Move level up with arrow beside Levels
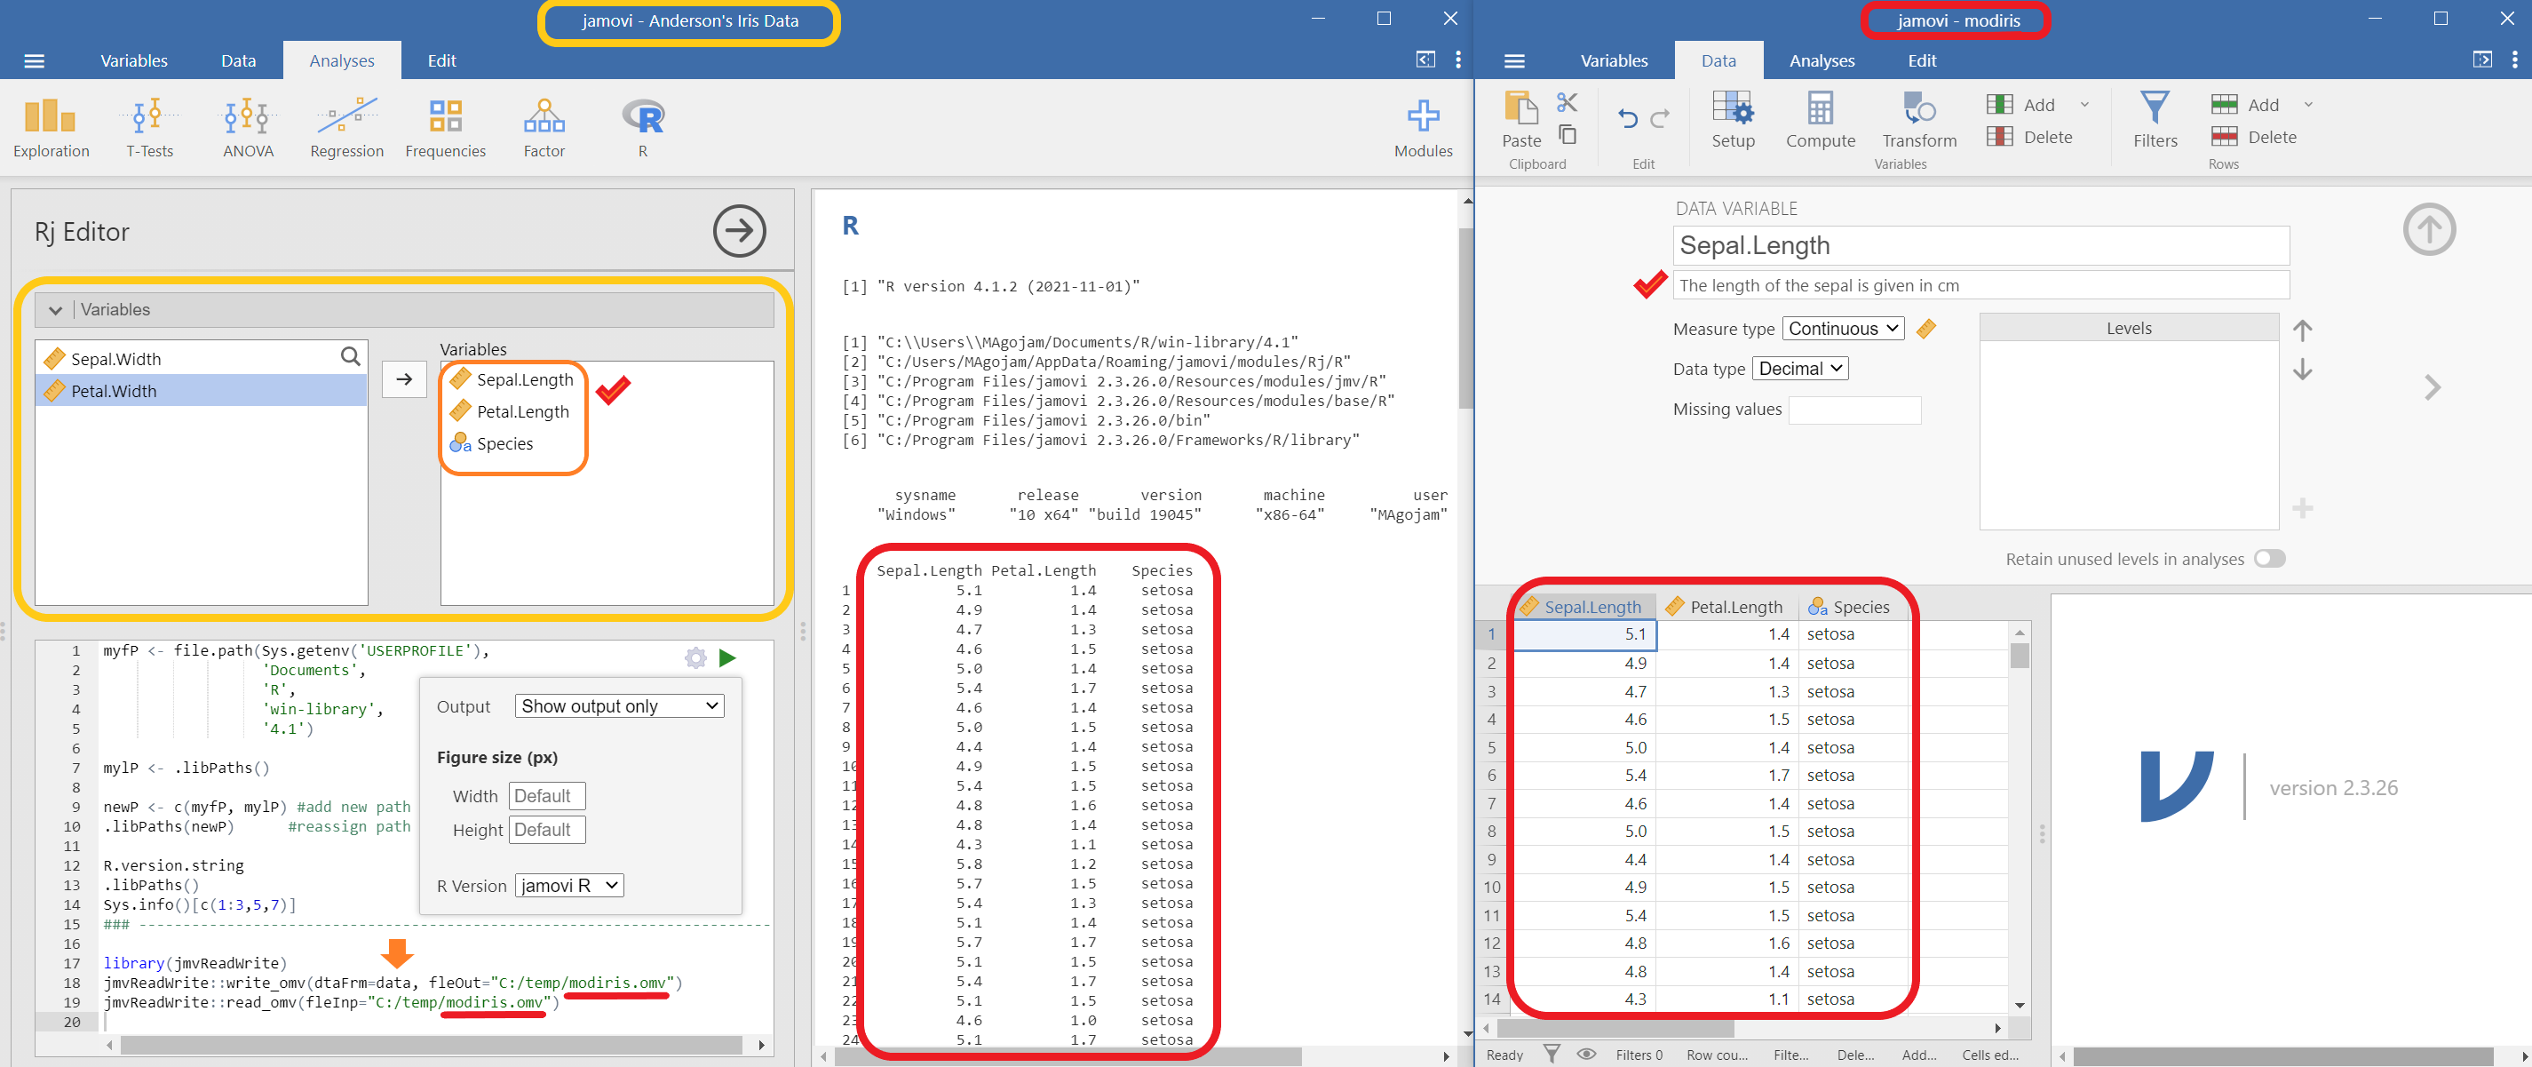This screenshot has height=1067, width=2532. [2302, 330]
